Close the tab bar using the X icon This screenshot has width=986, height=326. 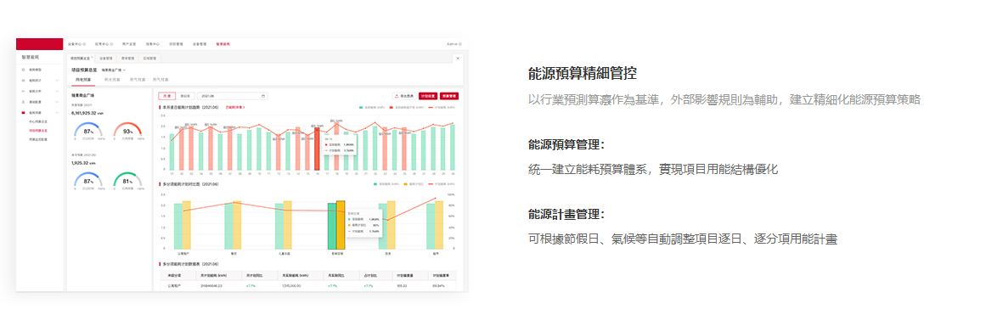[458, 58]
